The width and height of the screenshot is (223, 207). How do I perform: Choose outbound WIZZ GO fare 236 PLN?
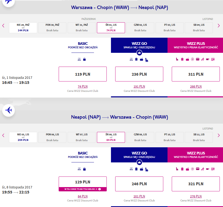139,74
